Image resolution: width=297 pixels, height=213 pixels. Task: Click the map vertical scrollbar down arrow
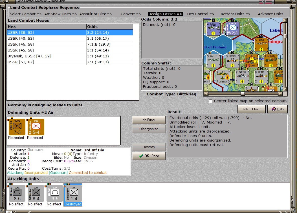285,89
